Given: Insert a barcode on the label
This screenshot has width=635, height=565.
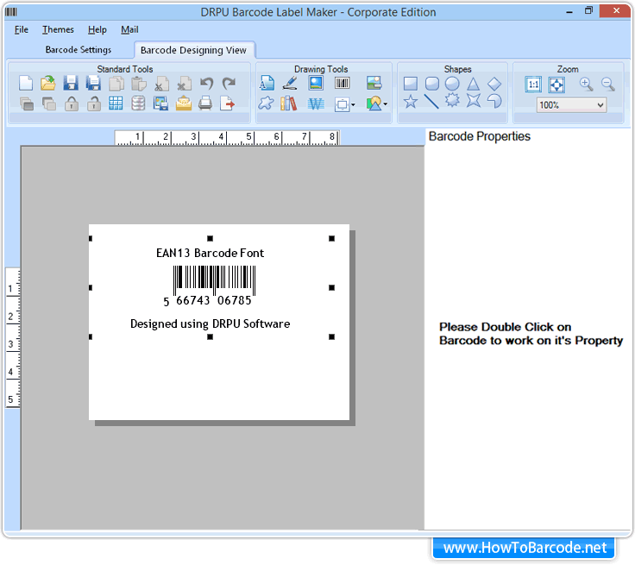Looking at the screenshot, I should point(343,84).
